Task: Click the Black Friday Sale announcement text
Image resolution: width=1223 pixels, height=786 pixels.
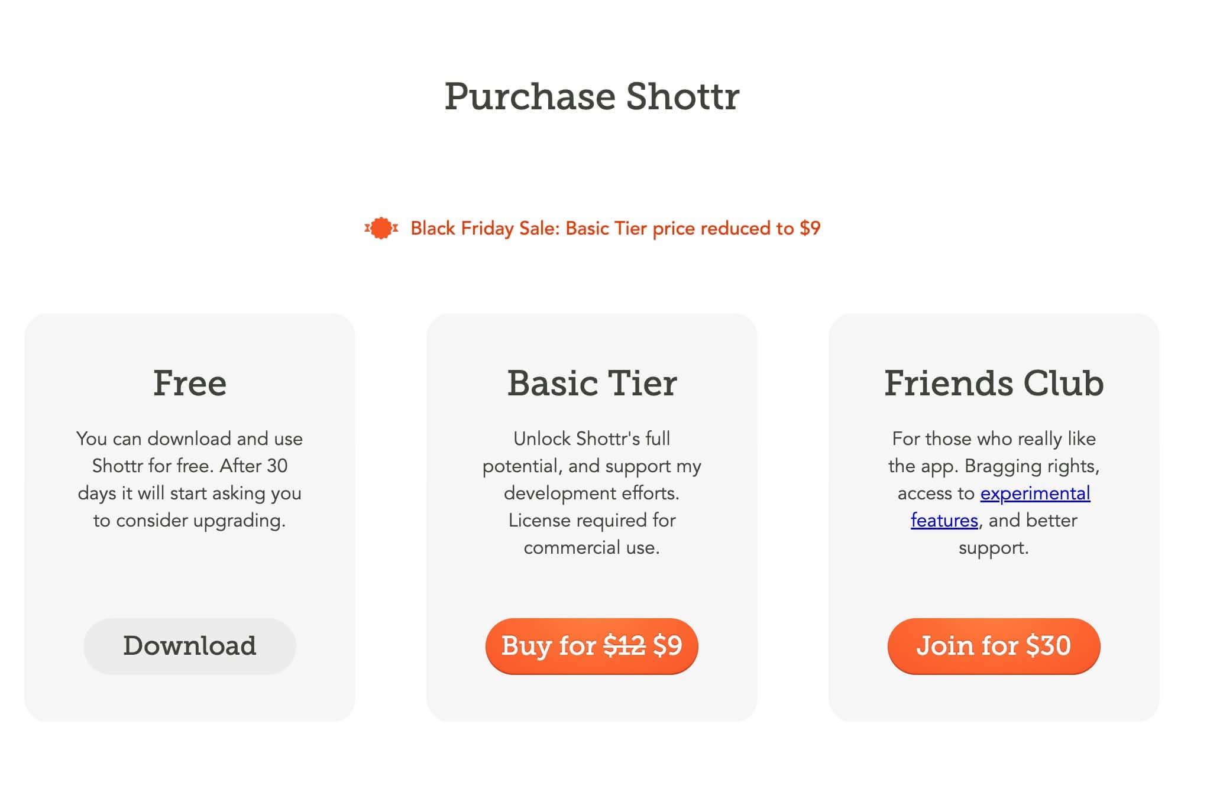Action: pos(616,229)
